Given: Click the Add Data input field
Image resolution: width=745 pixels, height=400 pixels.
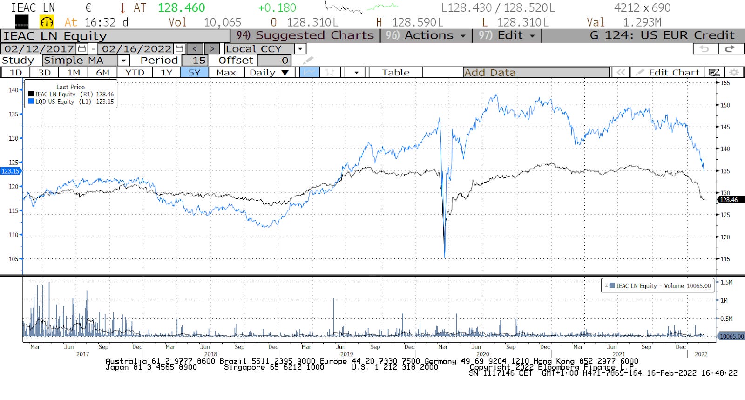Looking at the screenshot, I should 536,73.
